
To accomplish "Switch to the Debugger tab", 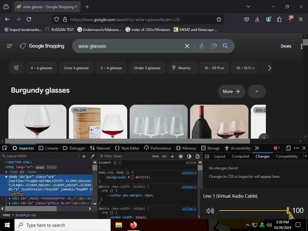I will coord(74,148).
